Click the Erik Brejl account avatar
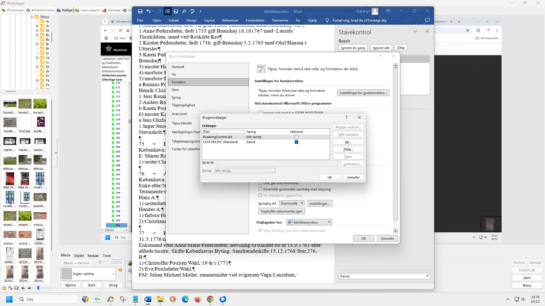The height and width of the screenshot is (306, 545). click(x=375, y=11)
